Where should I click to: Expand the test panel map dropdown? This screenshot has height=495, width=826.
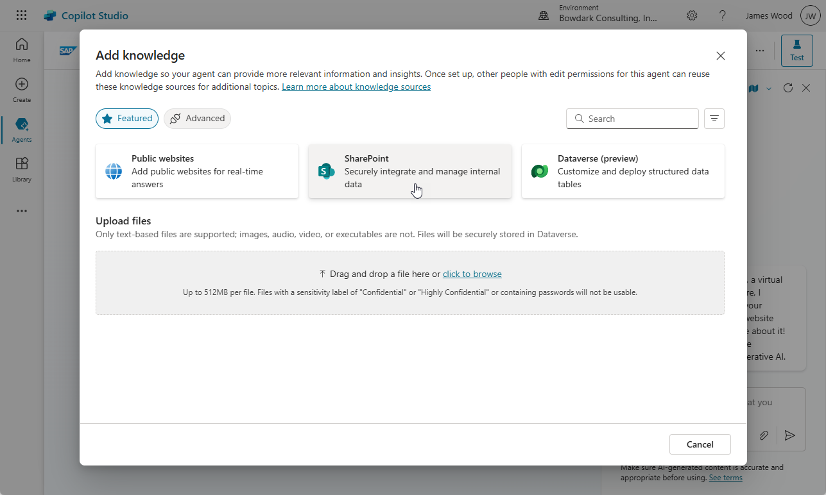769,88
